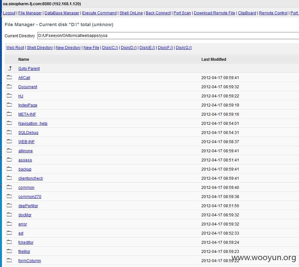Switch to Disk(E:/)
Viewport: 299px width, 267px height.
pyautogui.click(x=147, y=48)
